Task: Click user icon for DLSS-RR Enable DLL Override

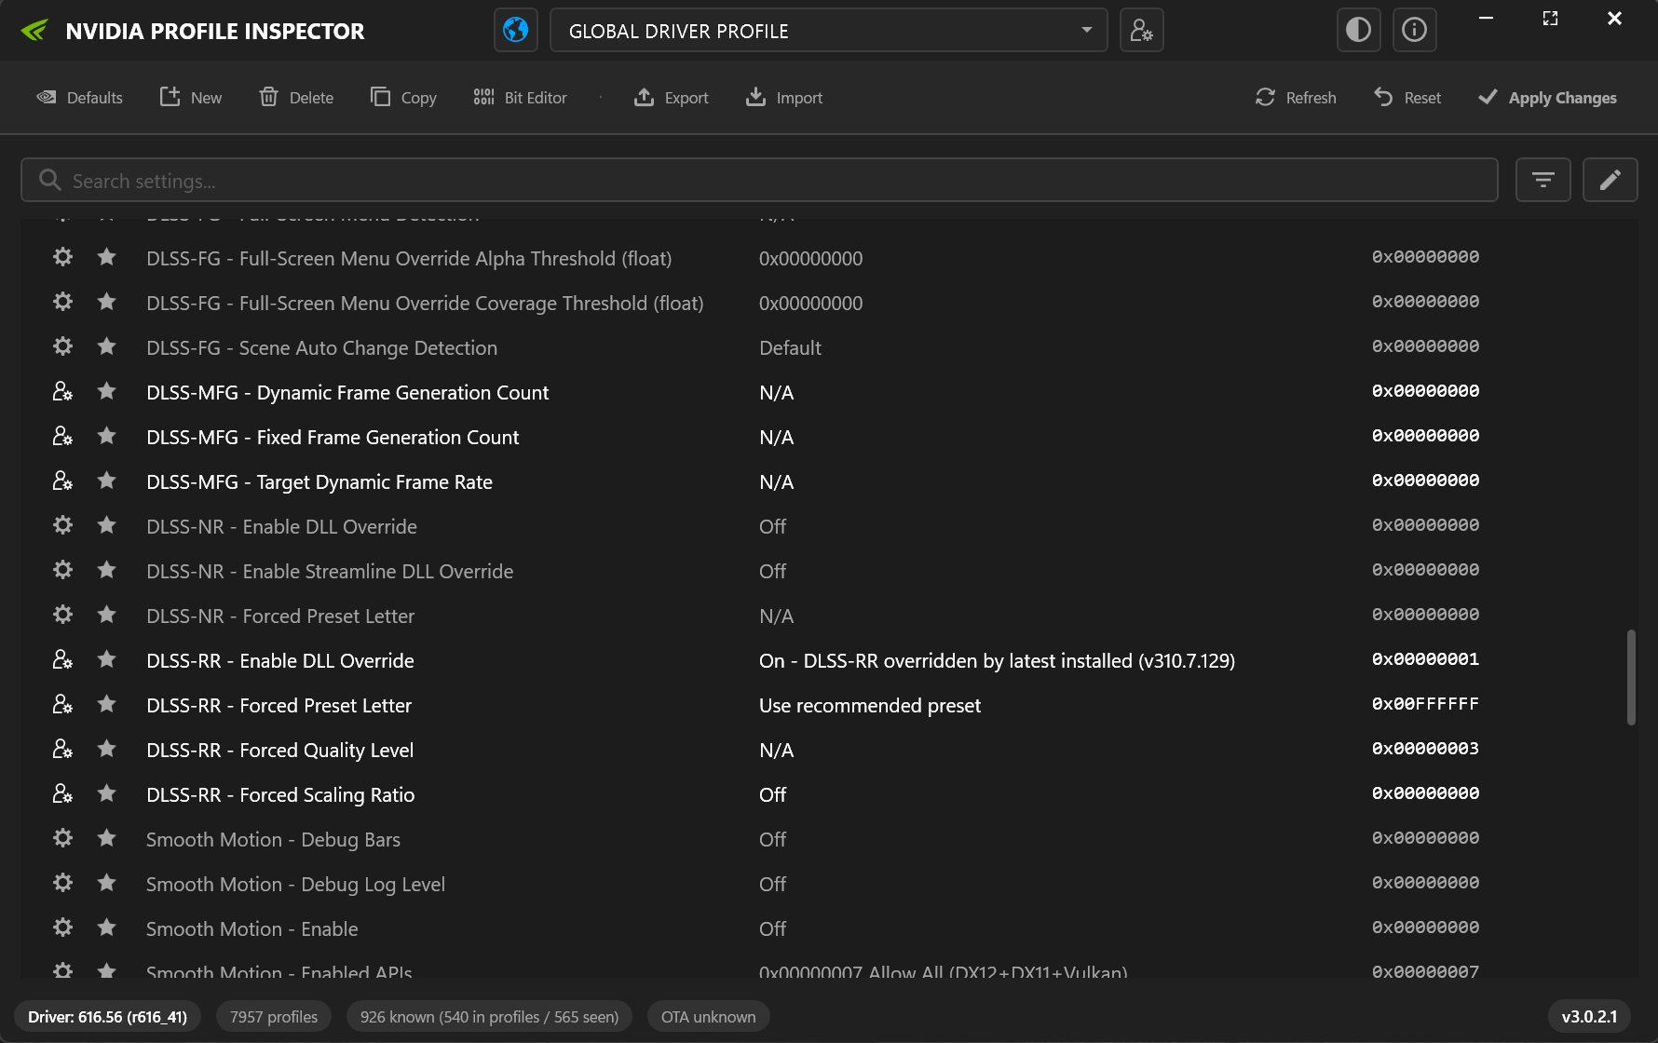Action: click(x=62, y=659)
